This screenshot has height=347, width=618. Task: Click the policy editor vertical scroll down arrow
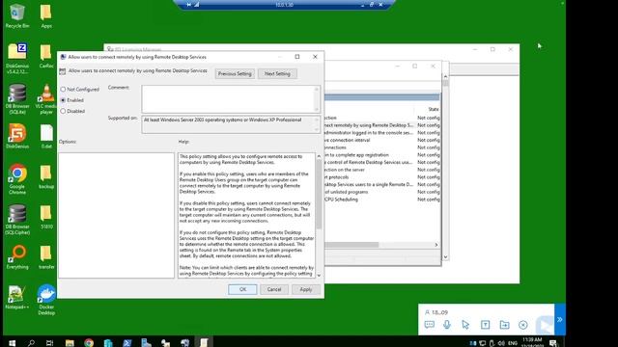point(445,257)
